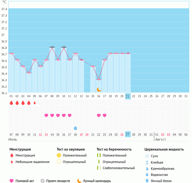
Task: Click the menstruation drop on cycle day 01
Action: (x=11, y=103)
